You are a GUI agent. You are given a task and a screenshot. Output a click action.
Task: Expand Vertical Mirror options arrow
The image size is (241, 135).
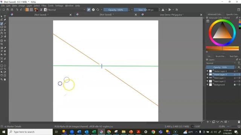click(173, 10)
